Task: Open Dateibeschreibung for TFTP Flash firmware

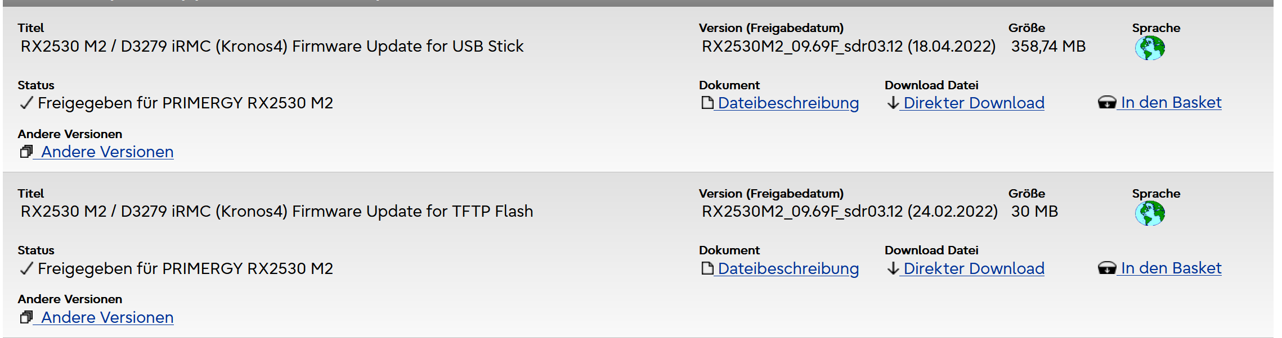Action: pyautogui.click(x=788, y=269)
